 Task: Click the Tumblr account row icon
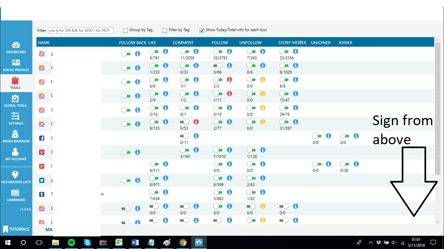pos(42,195)
